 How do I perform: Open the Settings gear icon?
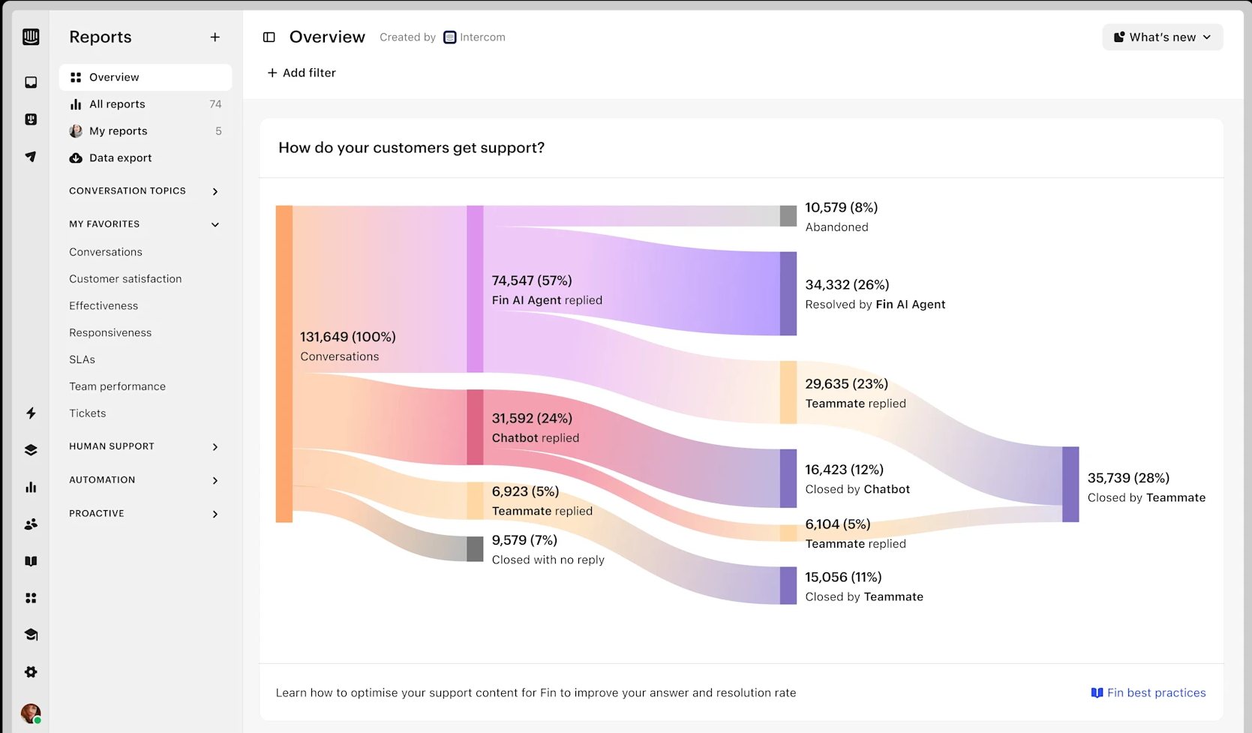click(x=31, y=672)
